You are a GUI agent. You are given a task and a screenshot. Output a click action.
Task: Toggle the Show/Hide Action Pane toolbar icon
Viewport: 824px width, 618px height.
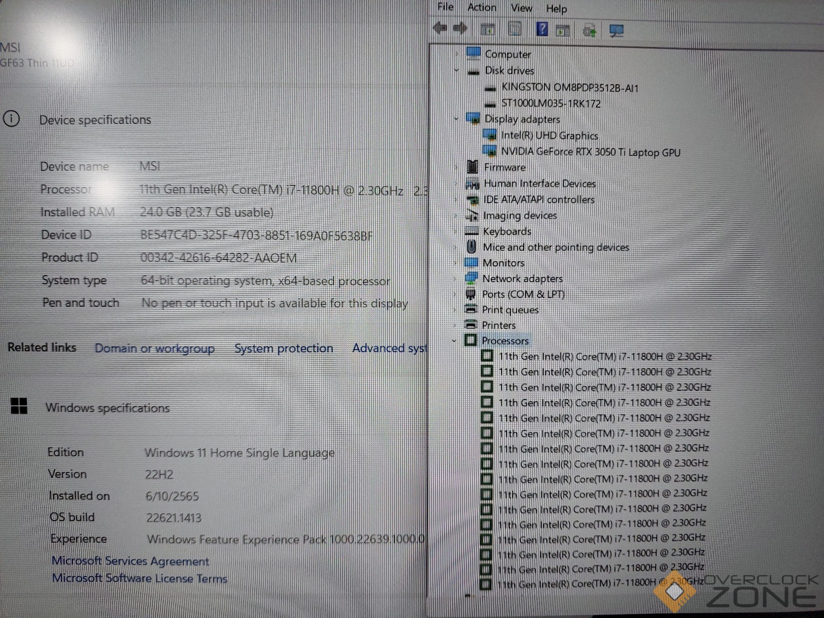tap(563, 30)
